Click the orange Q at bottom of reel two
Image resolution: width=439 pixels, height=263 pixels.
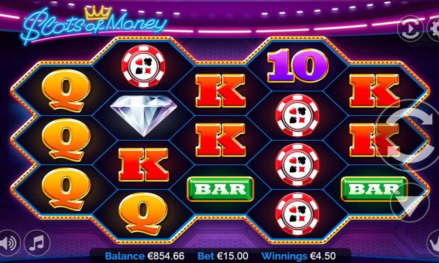143,213
